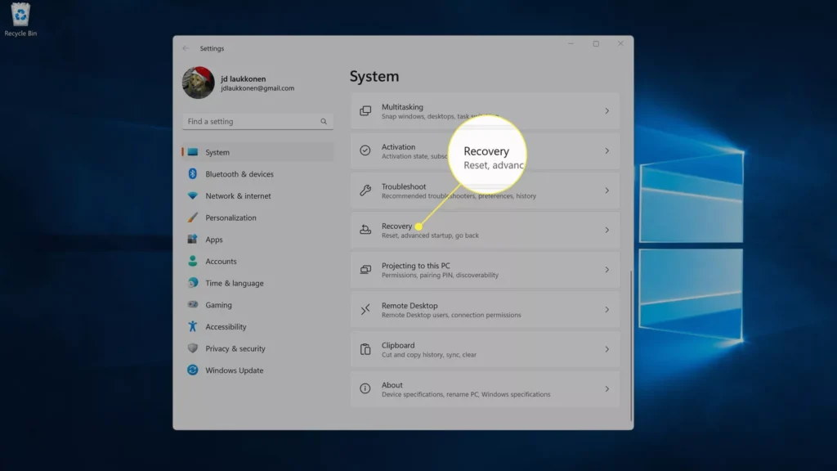
Task: Open the Apps category
Action: click(257, 240)
